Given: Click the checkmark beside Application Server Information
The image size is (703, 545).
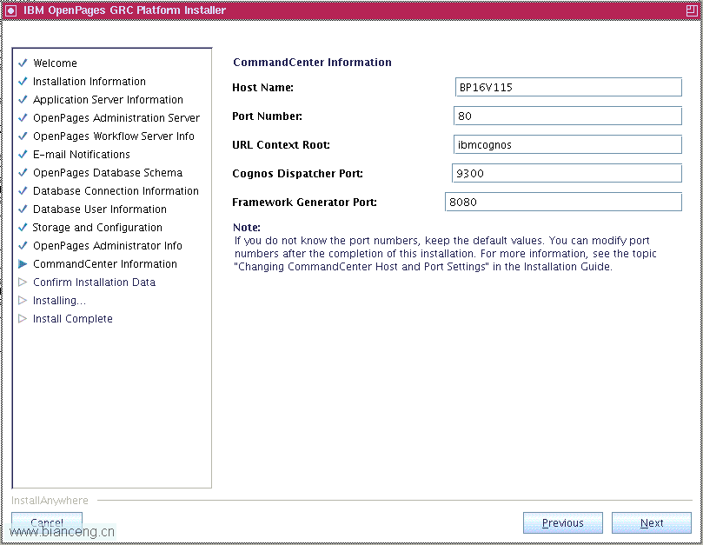Looking at the screenshot, I should click(23, 100).
